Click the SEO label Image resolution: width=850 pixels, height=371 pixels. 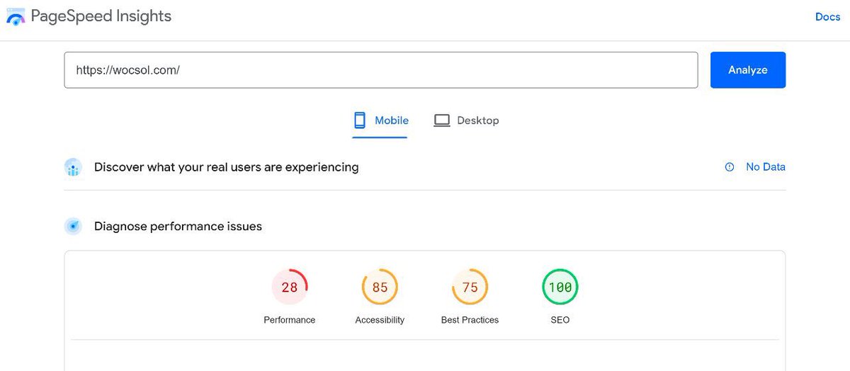[x=560, y=320]
